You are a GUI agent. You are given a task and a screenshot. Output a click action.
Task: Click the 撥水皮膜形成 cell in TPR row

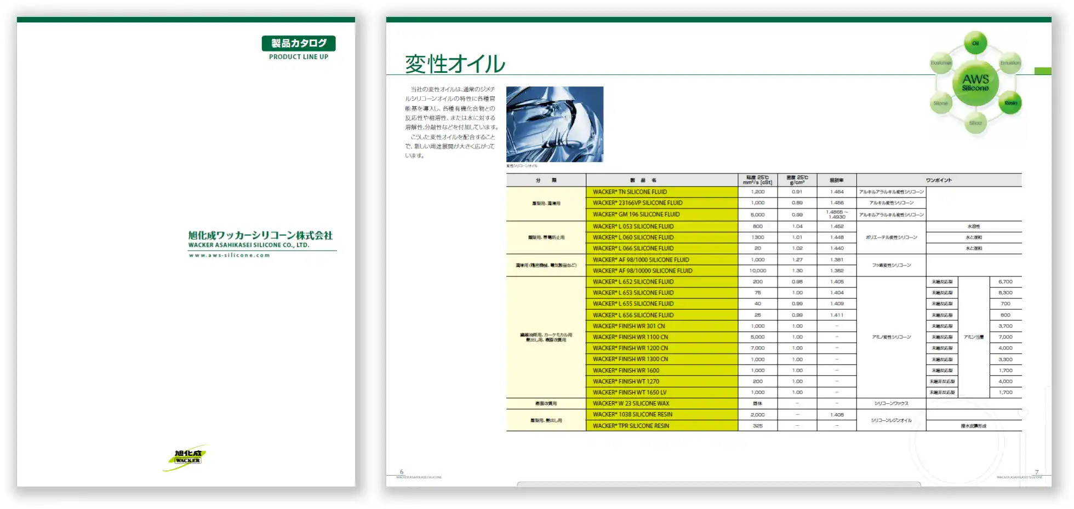974,426
